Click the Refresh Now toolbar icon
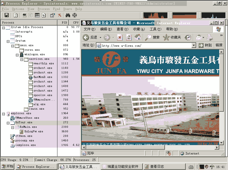The image size is (228, 170). pyautogui.click(x=15, y=15)
